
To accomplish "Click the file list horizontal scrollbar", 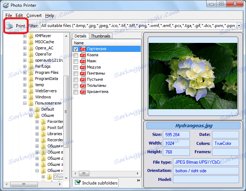I will pyautogui.click(x=109, y=173).
